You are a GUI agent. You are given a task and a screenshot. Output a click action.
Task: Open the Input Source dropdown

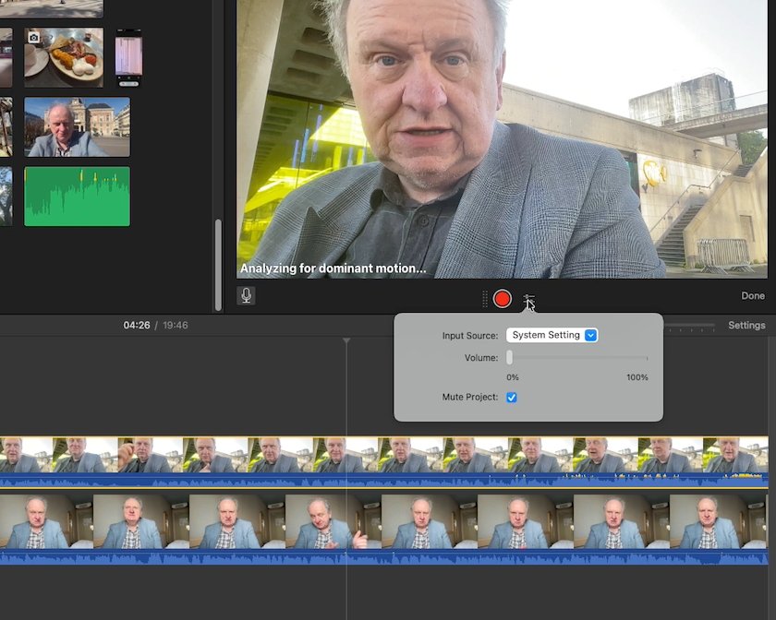click(x=552, y=335)
